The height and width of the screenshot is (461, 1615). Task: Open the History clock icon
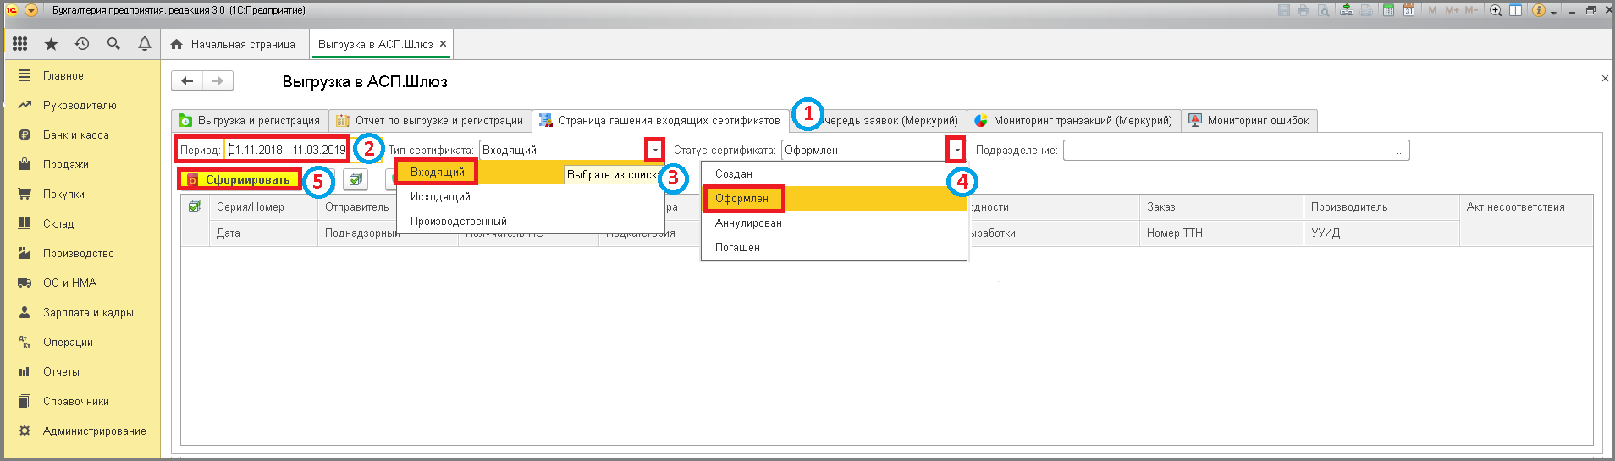(82, 43)
